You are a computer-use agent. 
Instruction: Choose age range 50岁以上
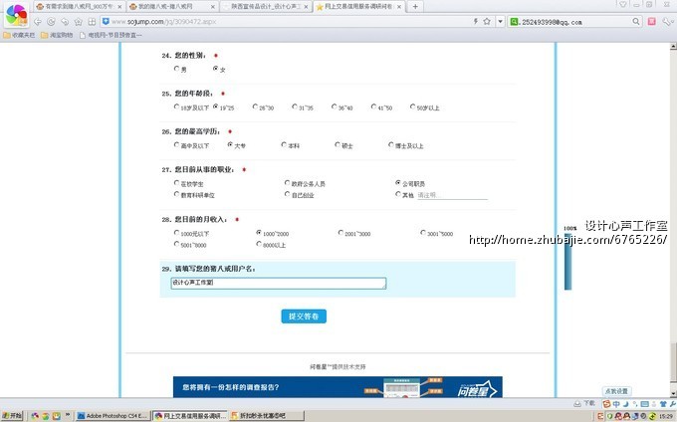tap(413, 106)
